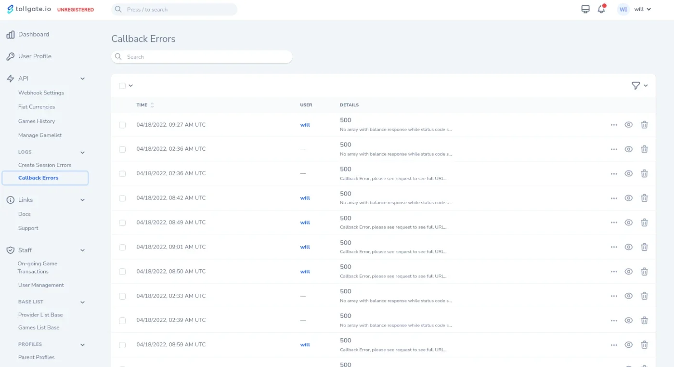View details of 08:49 AM error
The height and width of the screenshot is (367, 674).
pyautogui.click(x=628, y=223)
